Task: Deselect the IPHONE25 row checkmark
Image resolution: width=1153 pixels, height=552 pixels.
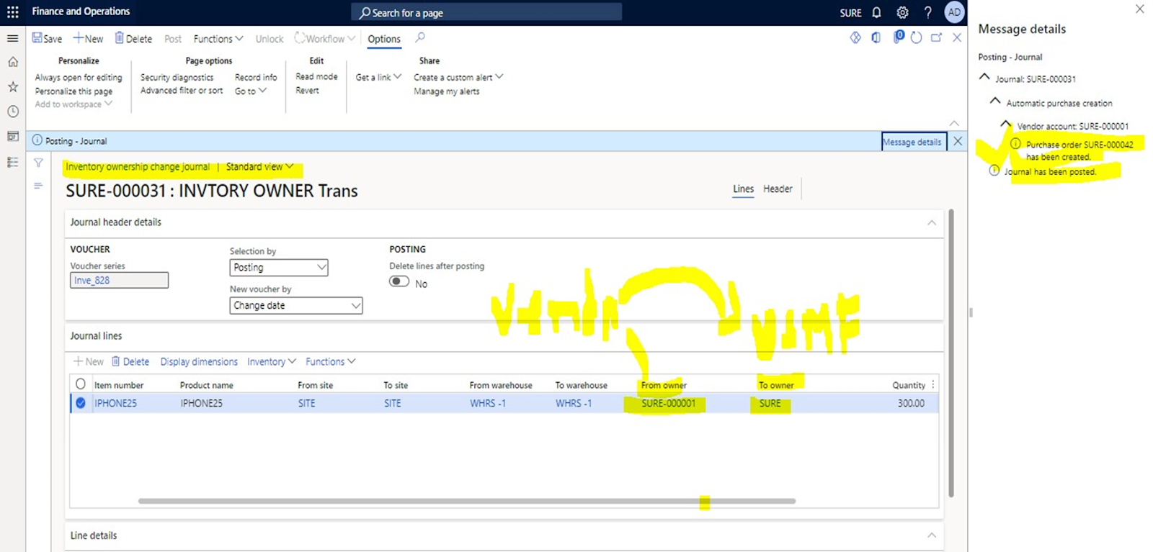Action: pos(81,403)
